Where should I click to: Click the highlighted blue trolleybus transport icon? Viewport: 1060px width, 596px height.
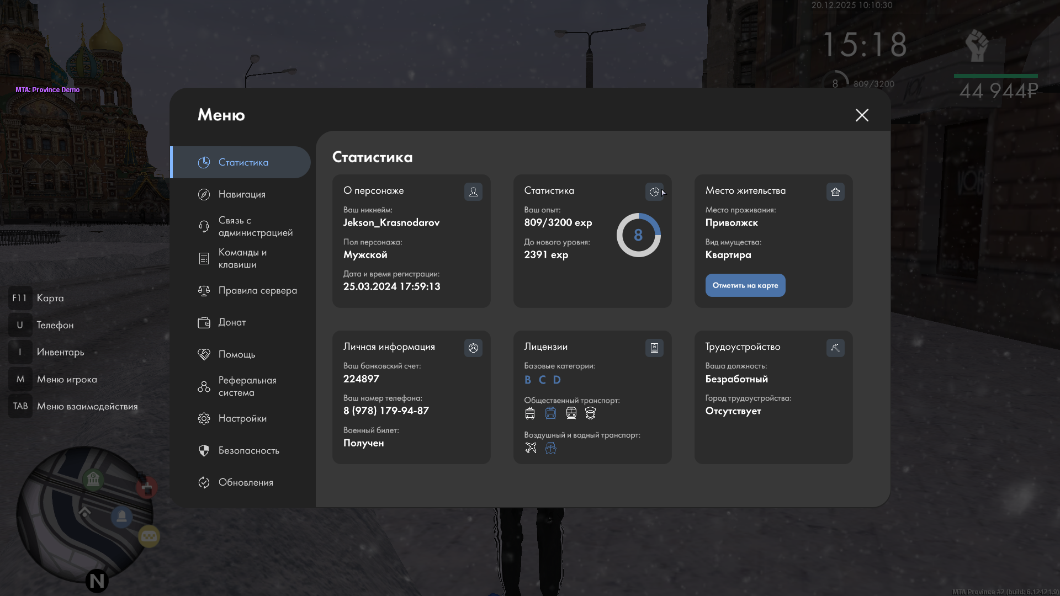coord(550,413)
